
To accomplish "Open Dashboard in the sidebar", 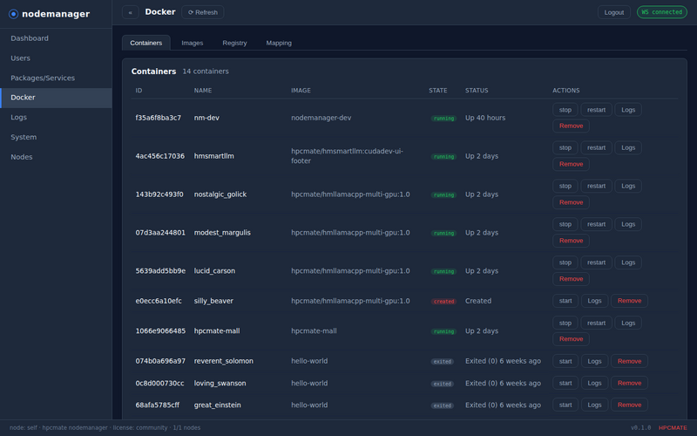I will pyautogui.click(x=56, y=38).
